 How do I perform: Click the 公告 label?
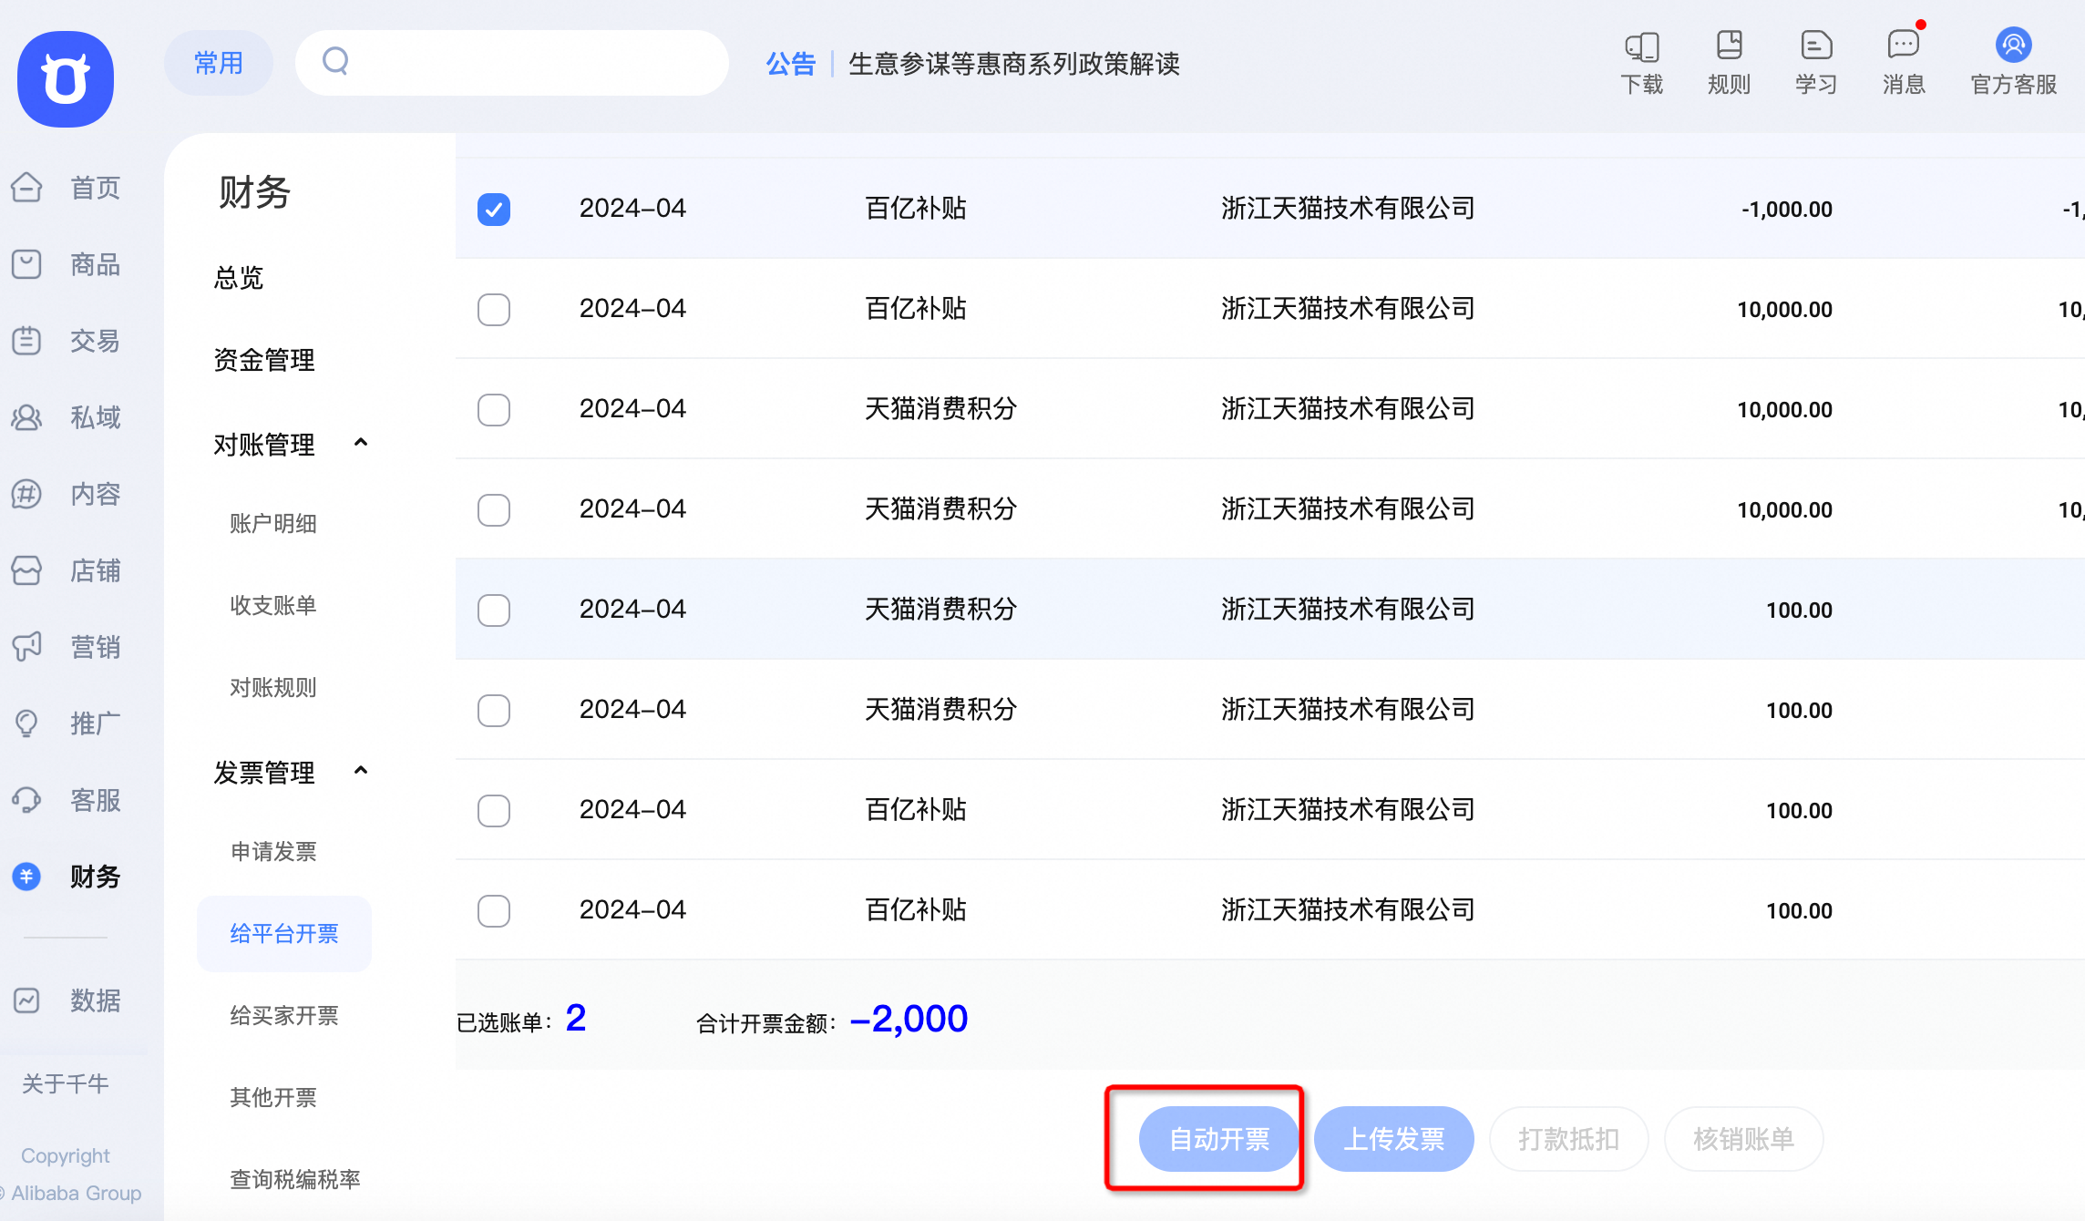coord(791,64)
